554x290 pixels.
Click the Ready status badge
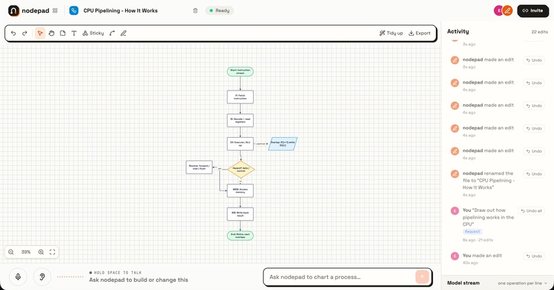pyautogui.click(x=219, y=10)
